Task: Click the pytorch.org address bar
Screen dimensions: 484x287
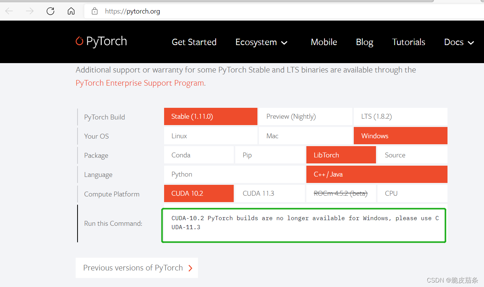Action: click(284, 11)
